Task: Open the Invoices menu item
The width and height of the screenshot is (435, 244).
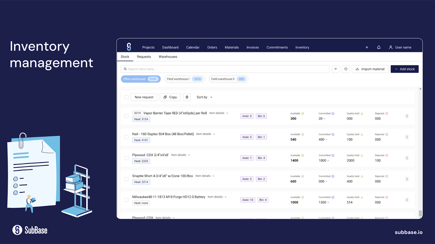Action: pyautogui.click(x=253, y=47)
